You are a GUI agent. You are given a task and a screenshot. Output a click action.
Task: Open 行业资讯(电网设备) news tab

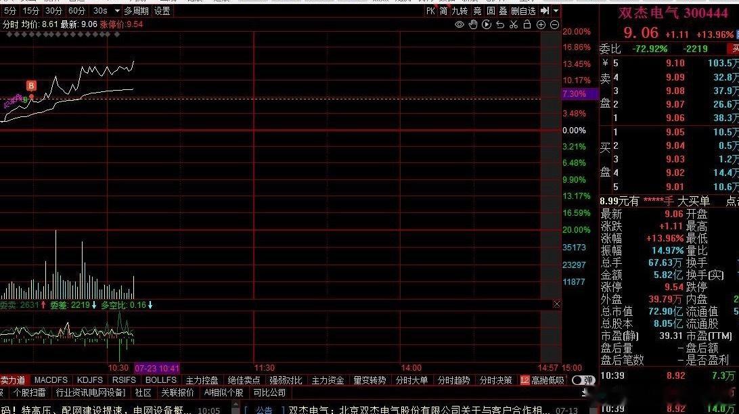pos(91,392)
